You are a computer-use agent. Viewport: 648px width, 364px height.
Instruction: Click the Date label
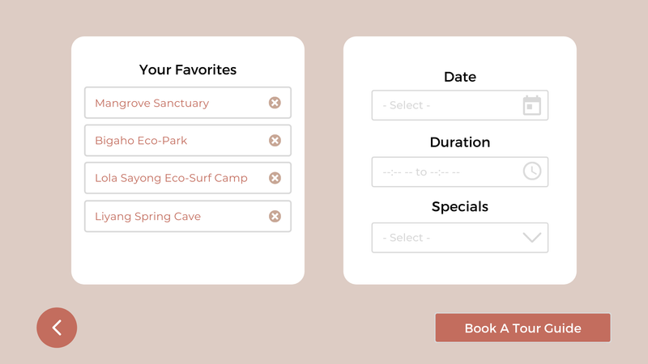[x=460, y=77]
